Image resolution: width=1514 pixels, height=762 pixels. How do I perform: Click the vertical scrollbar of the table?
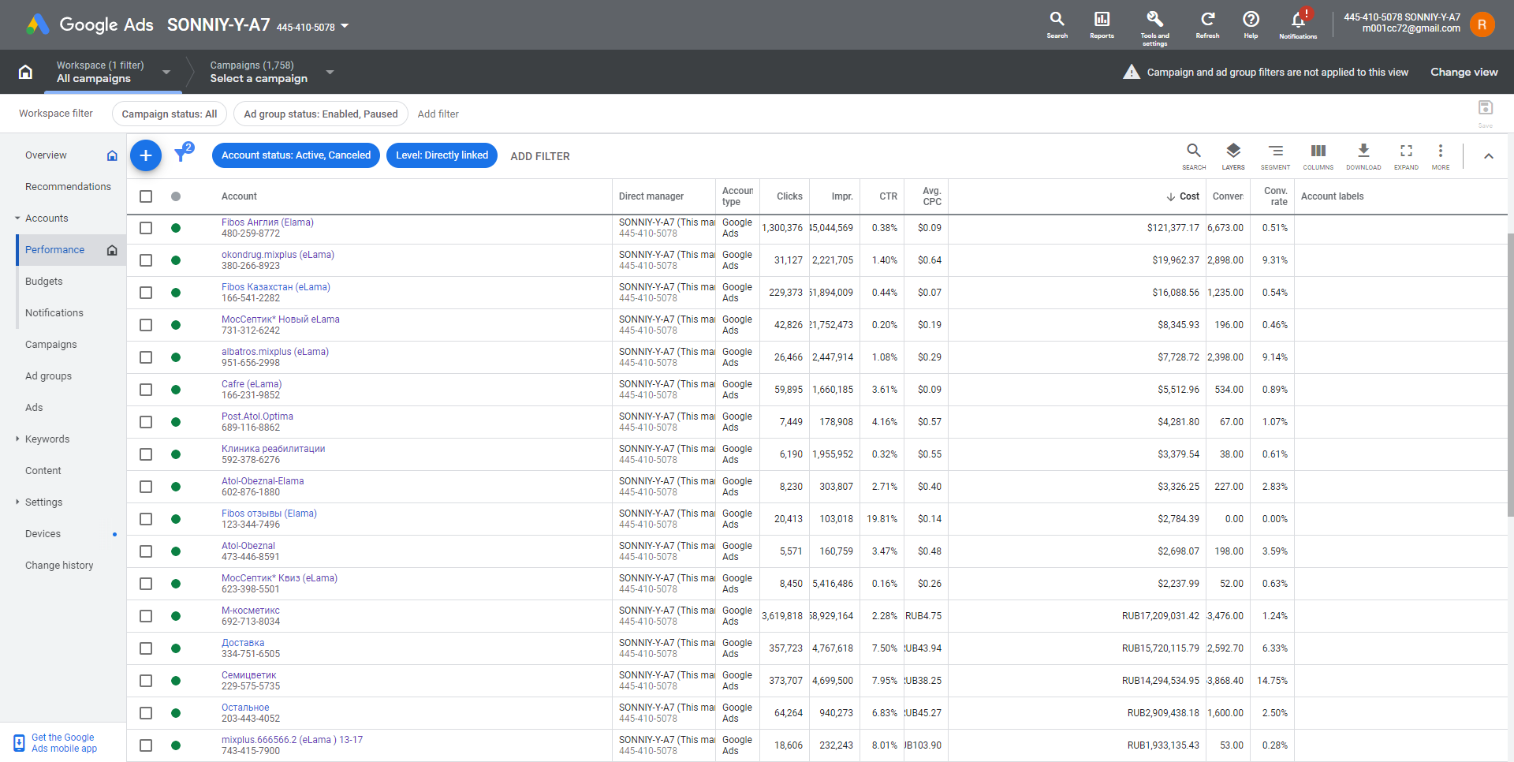pyautogui.click(x=1510, y=375)
